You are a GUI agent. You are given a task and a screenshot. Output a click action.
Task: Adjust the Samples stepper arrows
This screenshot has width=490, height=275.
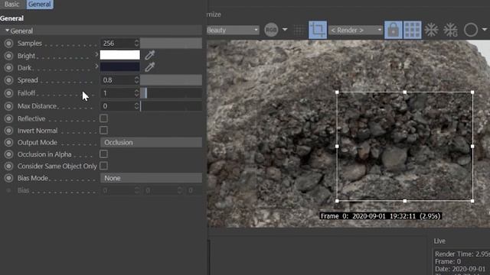coord(136,43)
